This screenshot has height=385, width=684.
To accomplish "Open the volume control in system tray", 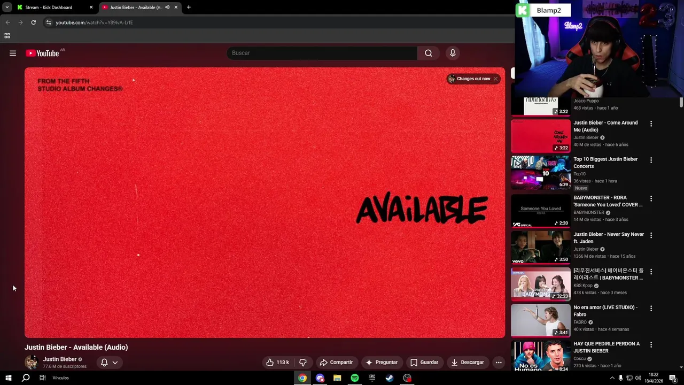I will pos(638,378).
